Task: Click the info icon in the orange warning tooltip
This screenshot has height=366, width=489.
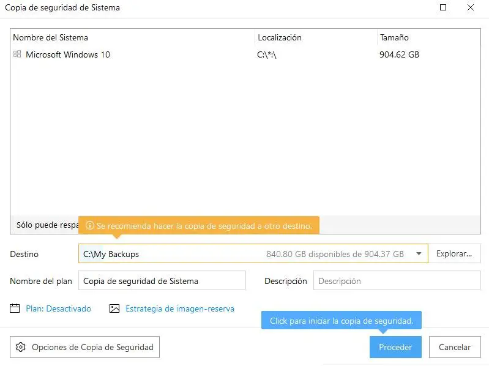Action: click(89, 226)
